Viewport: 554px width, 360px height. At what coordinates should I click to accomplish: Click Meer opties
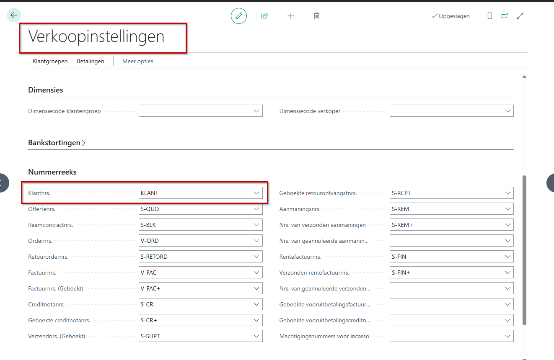[x=137, y=61]
